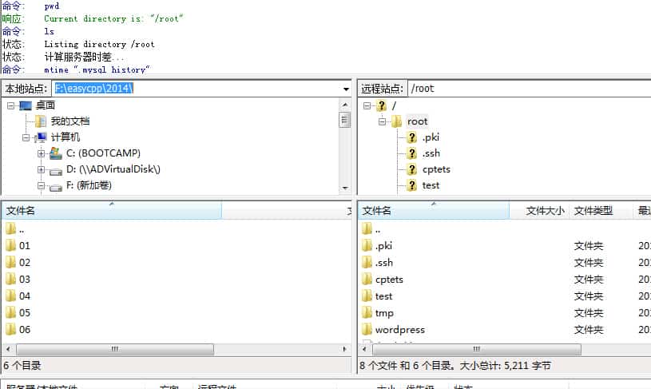Select the cptets folder icon in remote list
Viewport: 651px width, 389px height.
367,280
